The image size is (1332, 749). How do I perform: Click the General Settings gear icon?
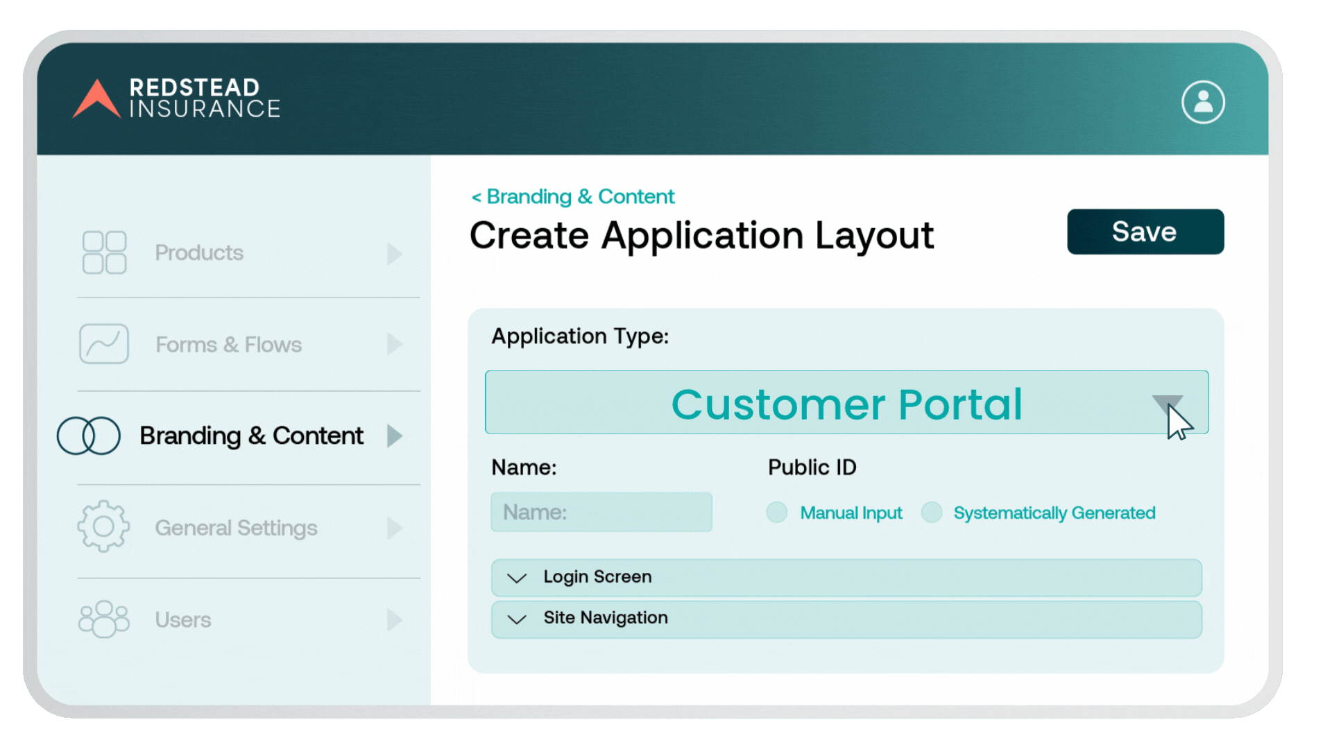(x=103, y=527)
